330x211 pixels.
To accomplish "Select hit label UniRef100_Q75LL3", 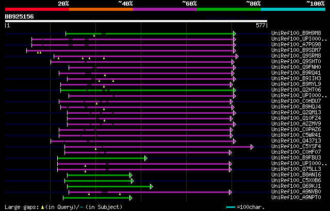I will click(x=296, y=169).
